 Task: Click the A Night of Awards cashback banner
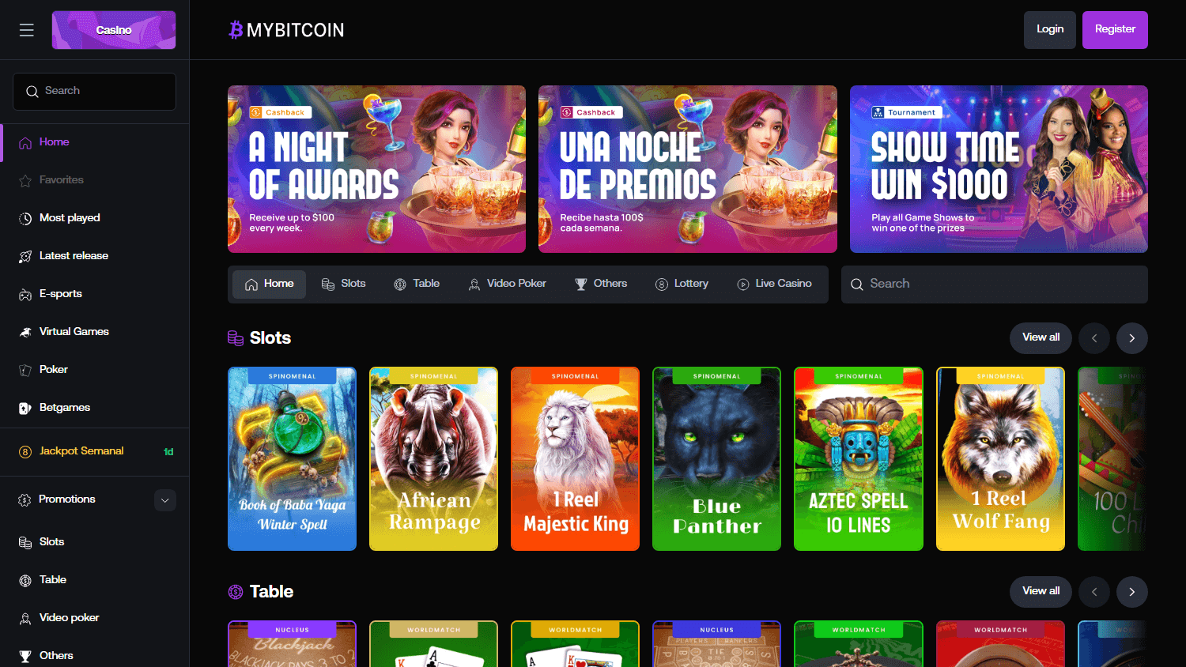tap(376, 168)
